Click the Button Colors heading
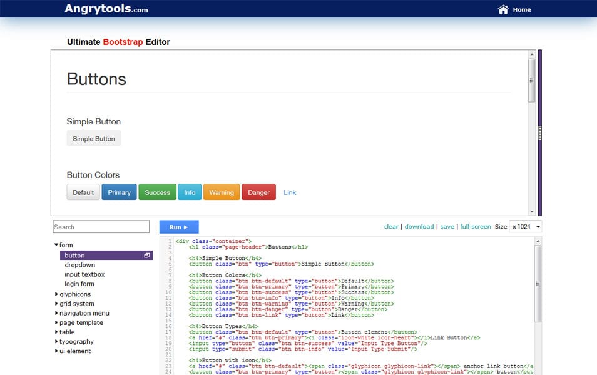 tap(93, 175)
